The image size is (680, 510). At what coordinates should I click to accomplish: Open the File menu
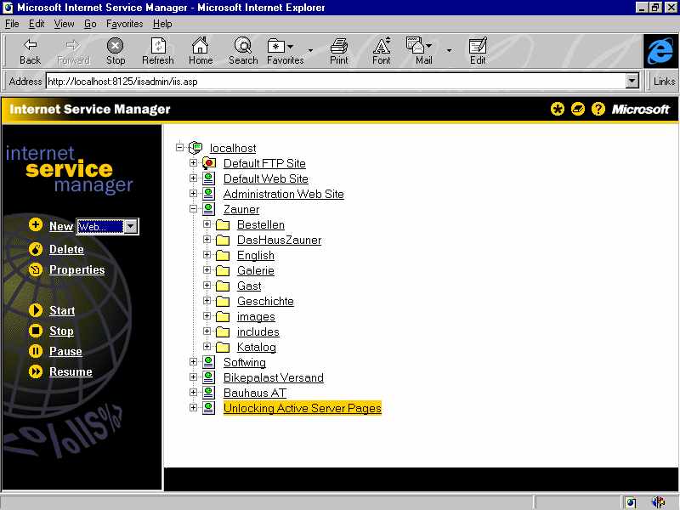pyautogui.click(x=12, y=24)
